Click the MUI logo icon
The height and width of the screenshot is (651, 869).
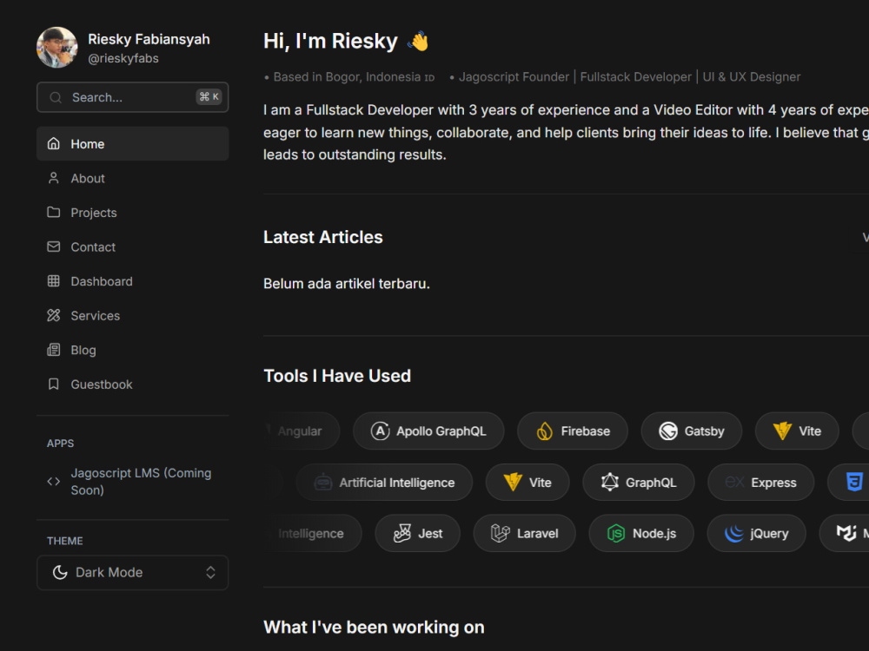(x=846, y=533)
